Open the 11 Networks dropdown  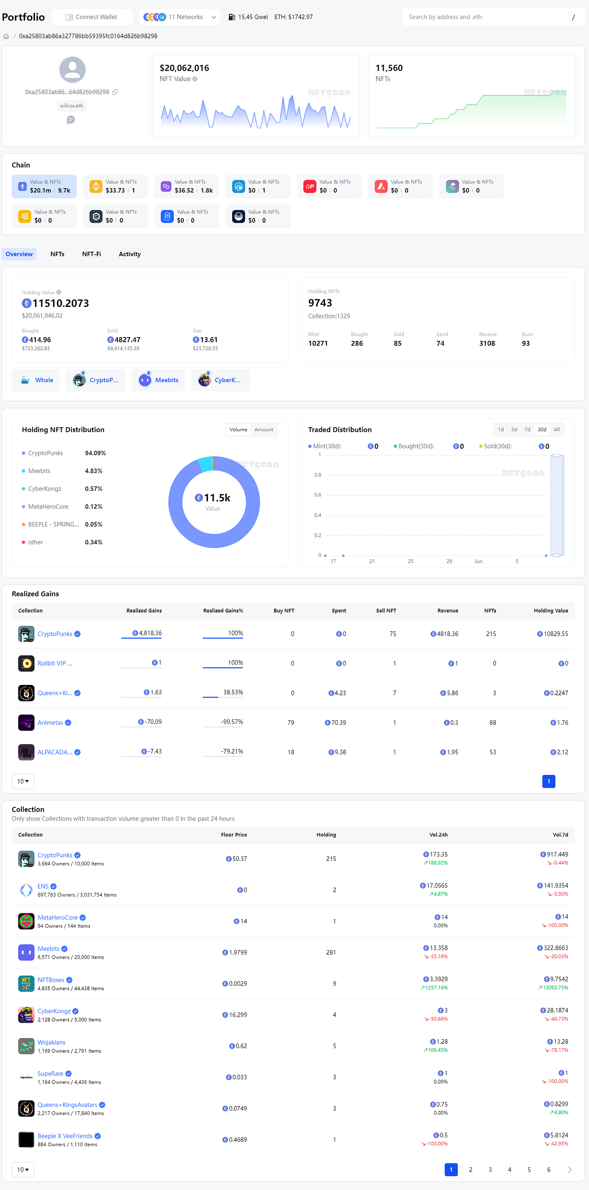click(180, 17)
